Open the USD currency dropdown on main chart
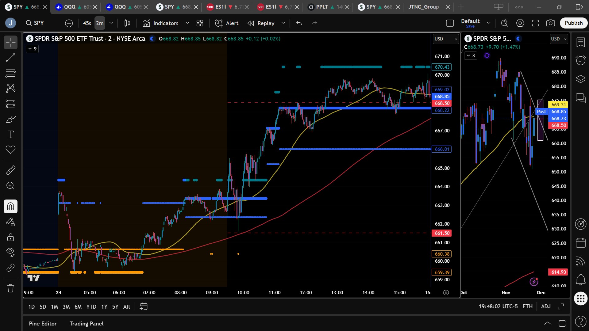Image resolution: width=589 pixels, height=331 pixels. tap(445, 39)
